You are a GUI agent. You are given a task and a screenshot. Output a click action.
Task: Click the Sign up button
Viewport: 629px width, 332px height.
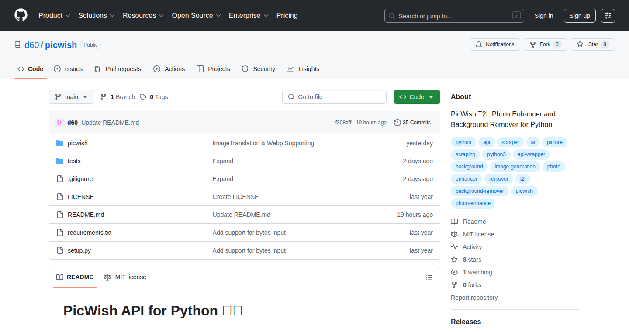click(x=580, y=16)
